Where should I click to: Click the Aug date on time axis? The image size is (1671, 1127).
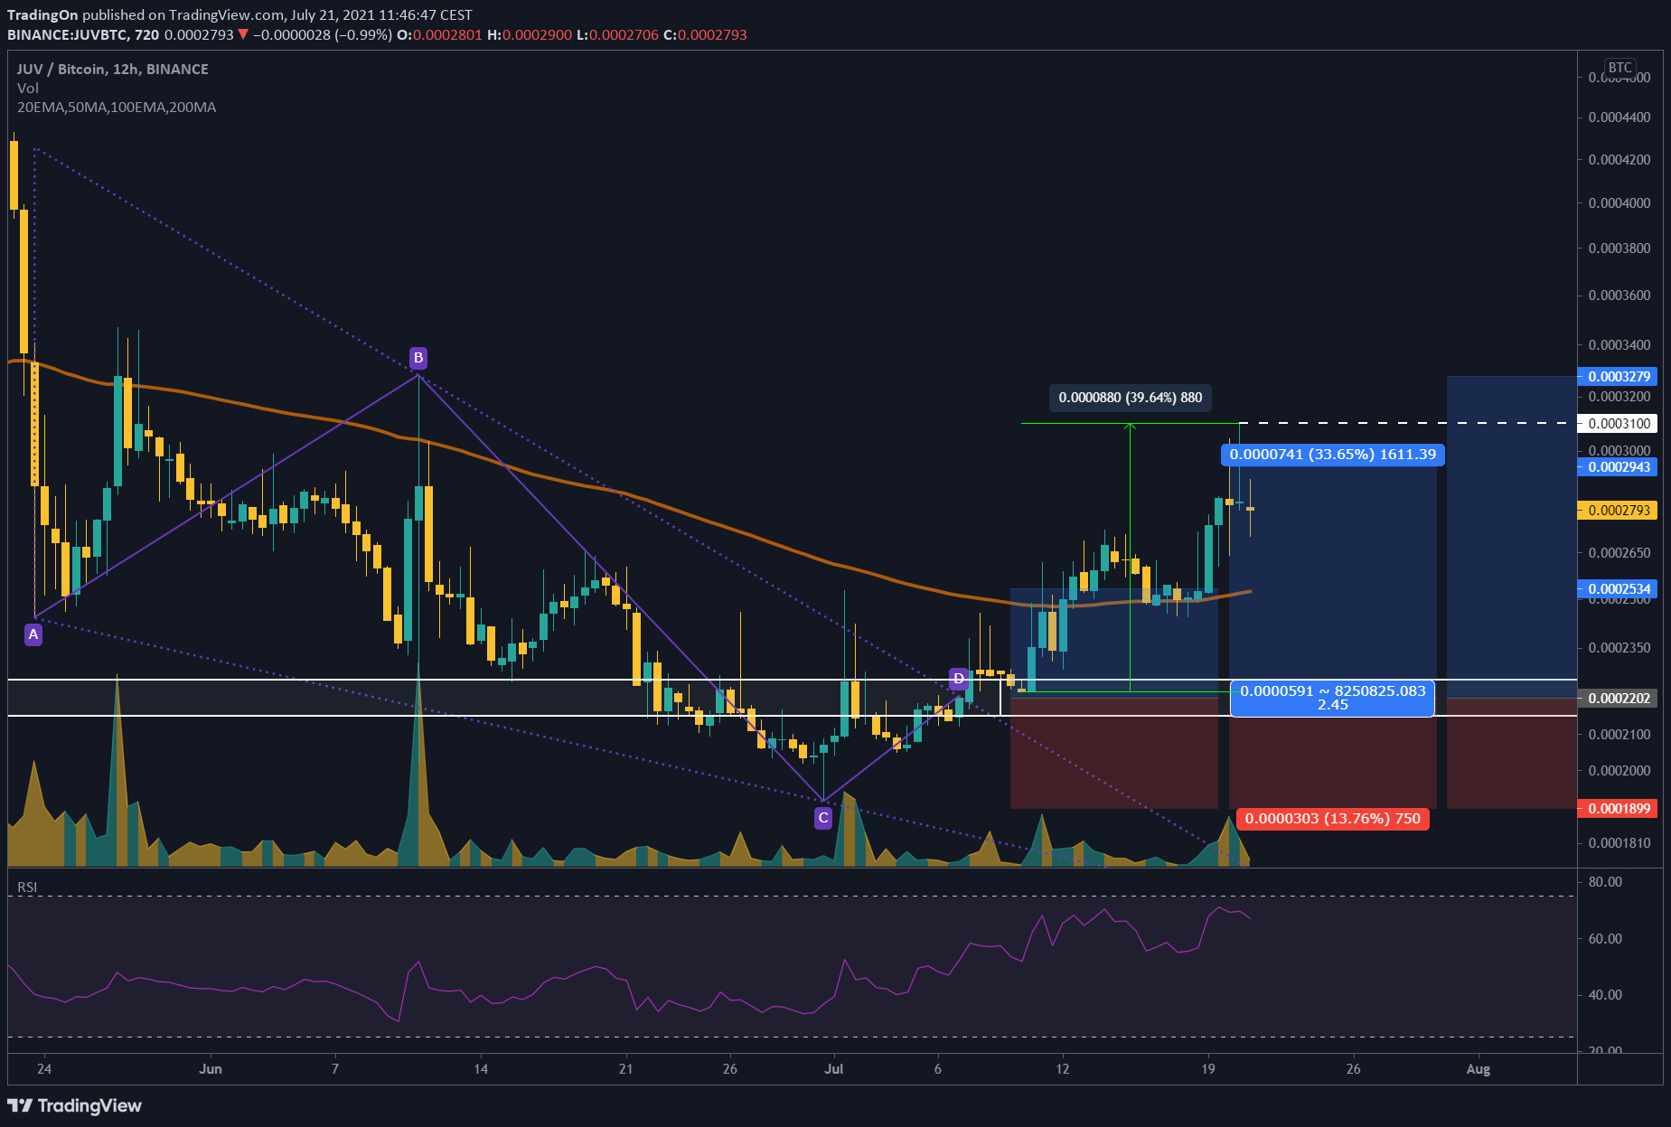coord(1478,1068)
